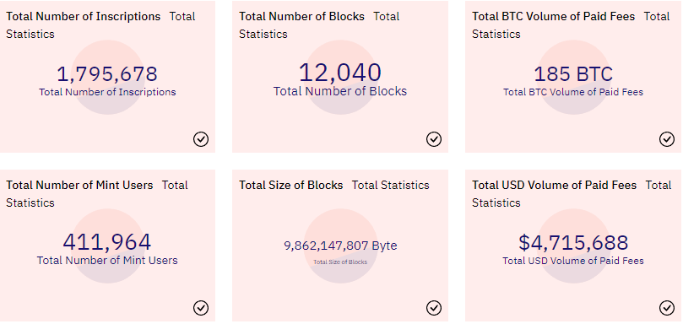The width and height of the screenshot is (683, 324).
Task: Click the 185 BTC counter value
Action: tap(573, 74)
